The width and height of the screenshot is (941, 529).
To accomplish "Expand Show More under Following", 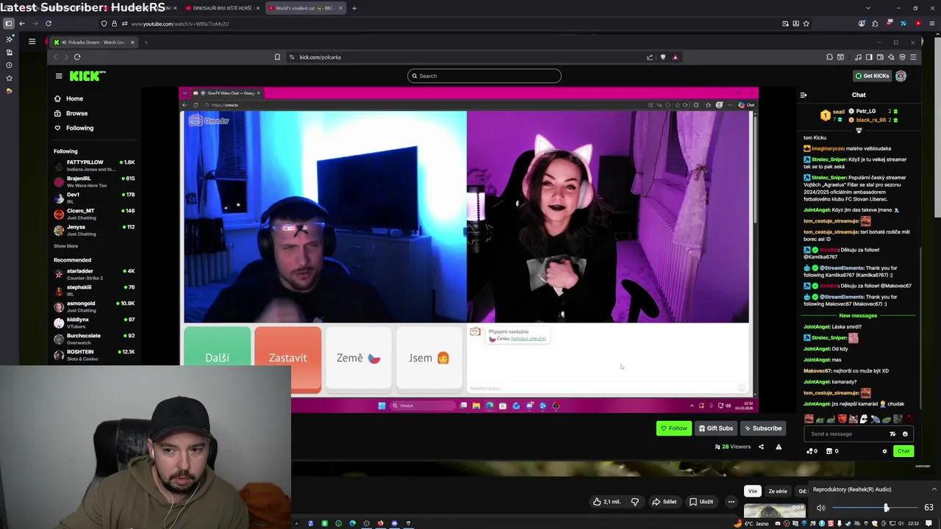I will point(65,246).
